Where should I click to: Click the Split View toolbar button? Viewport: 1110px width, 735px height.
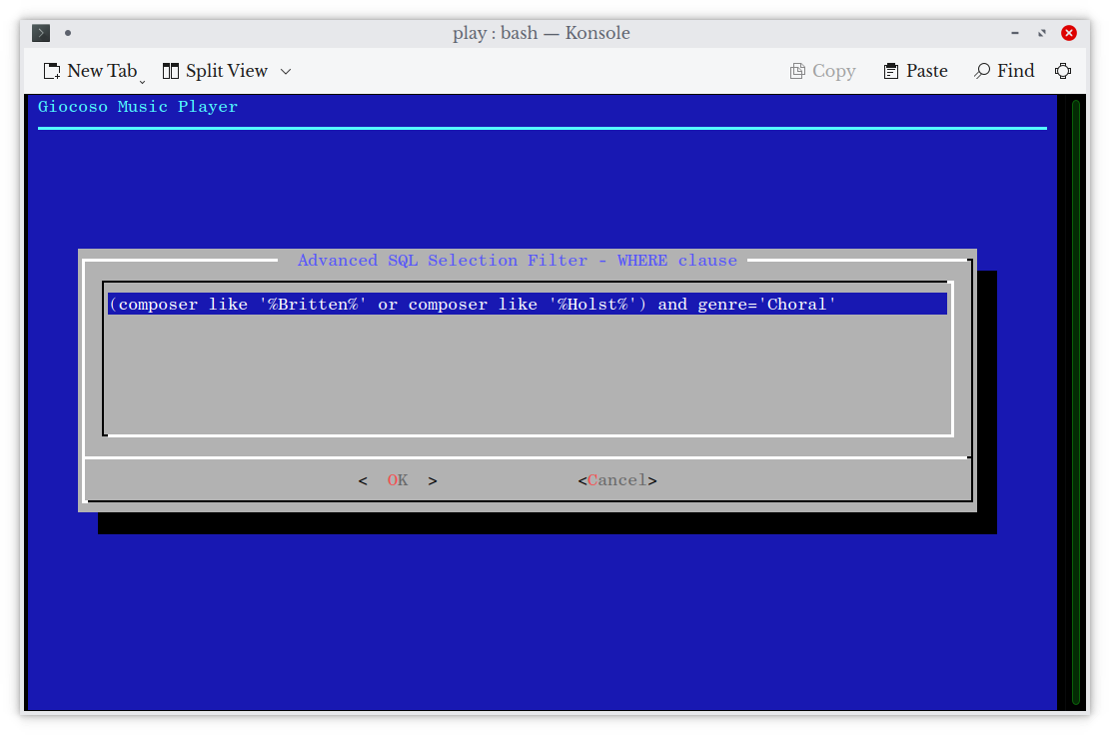pyautogui.click(x=215, y=71)
